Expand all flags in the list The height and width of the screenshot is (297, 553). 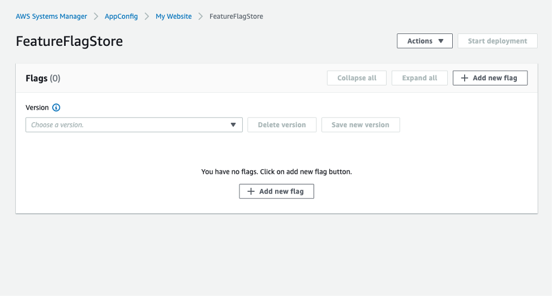pos(419,78)
